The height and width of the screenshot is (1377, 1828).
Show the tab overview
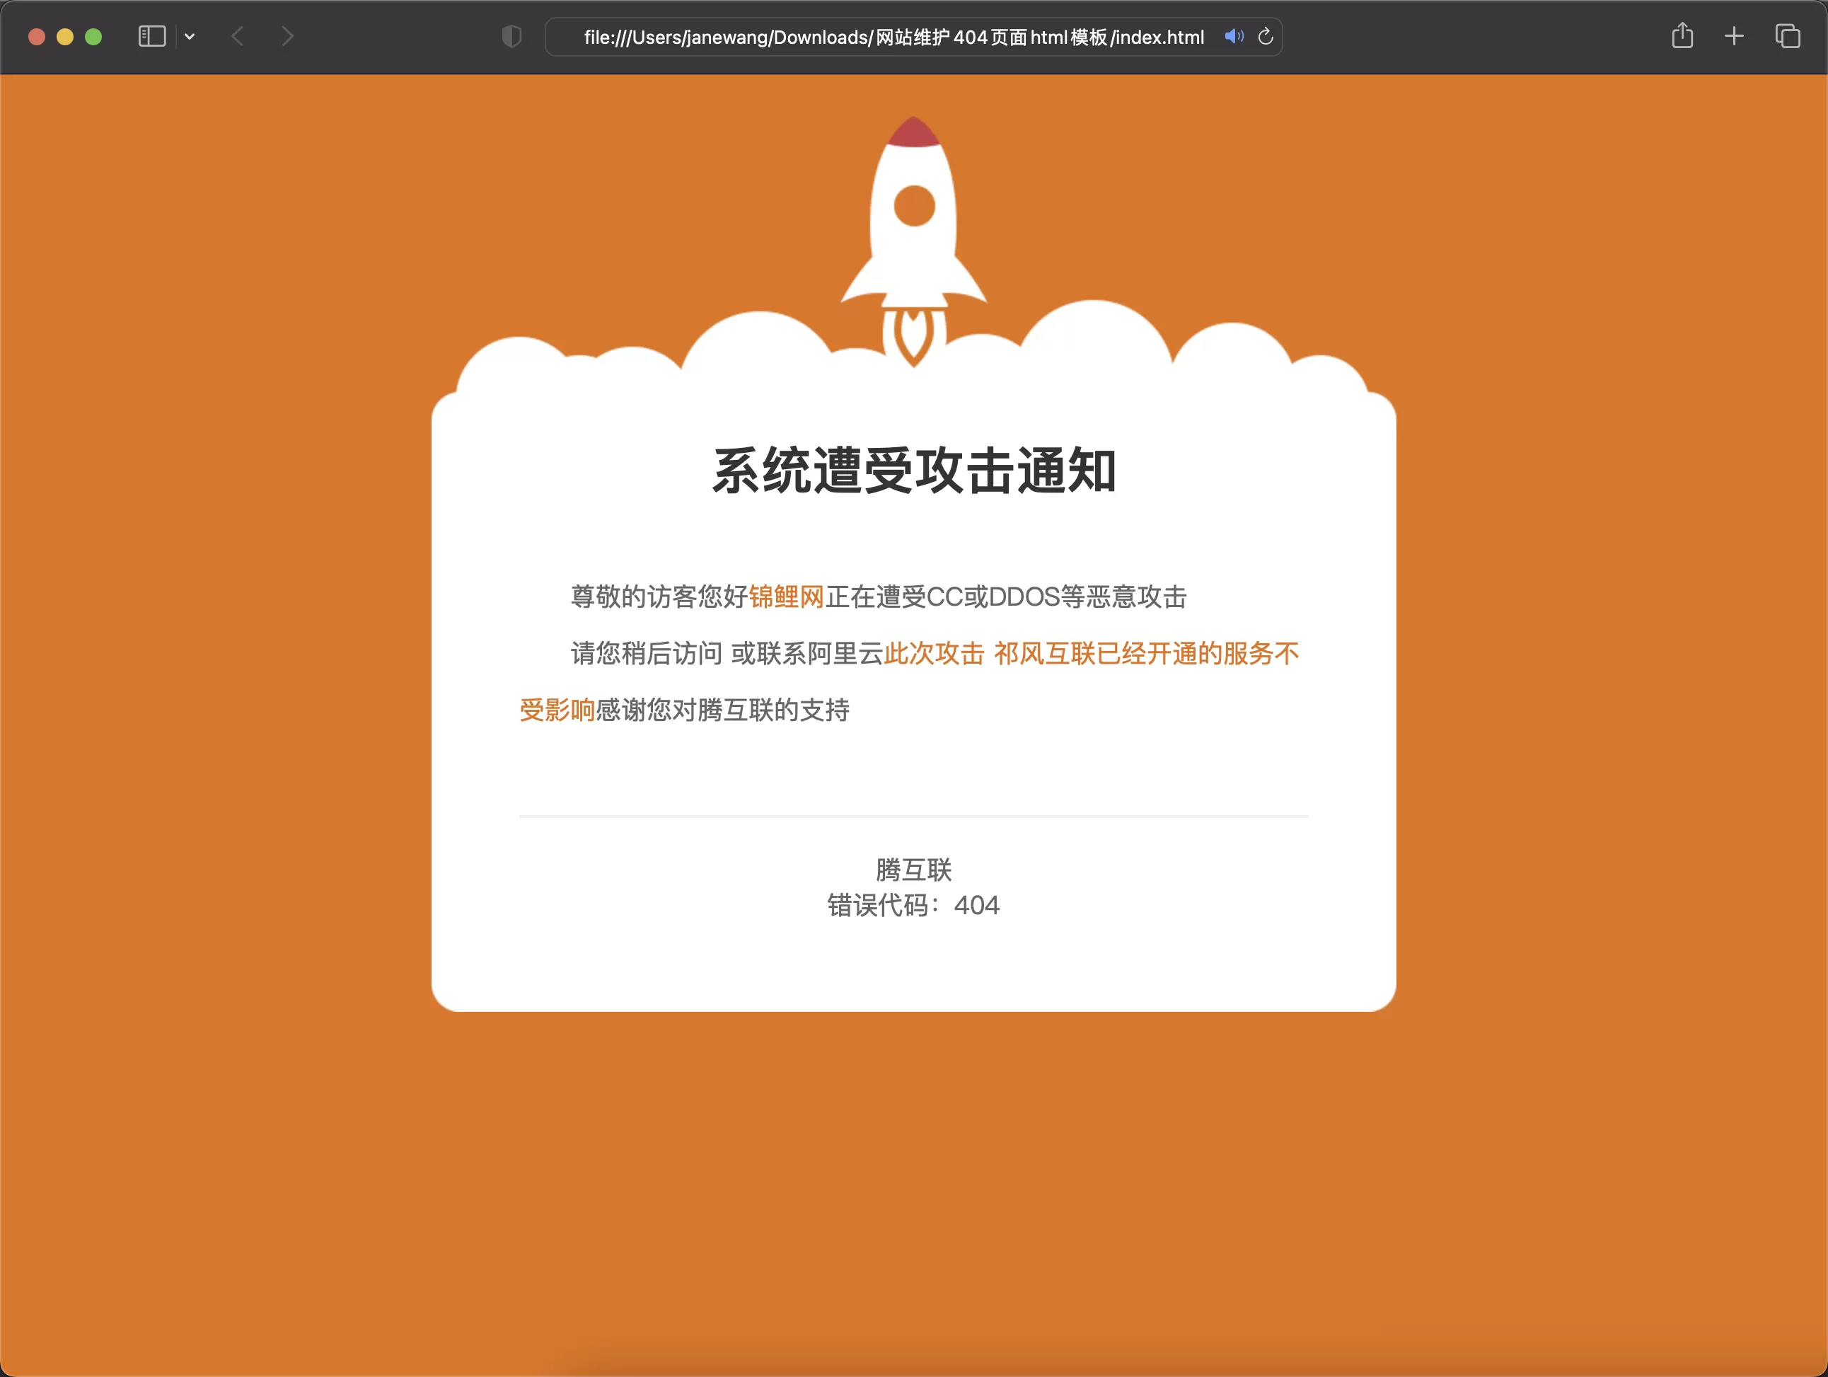[x=1787, y=36]
